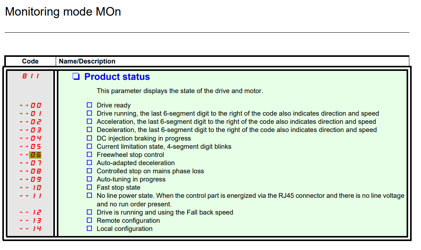The width and height of the screenshot is (421, 250).
Task: Click 'Local configuration' text
Action: (125, 229)
